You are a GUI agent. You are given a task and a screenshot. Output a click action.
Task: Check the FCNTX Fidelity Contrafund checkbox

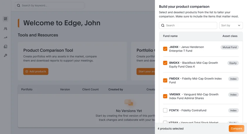pyautogui.click(x=165, y=110)
